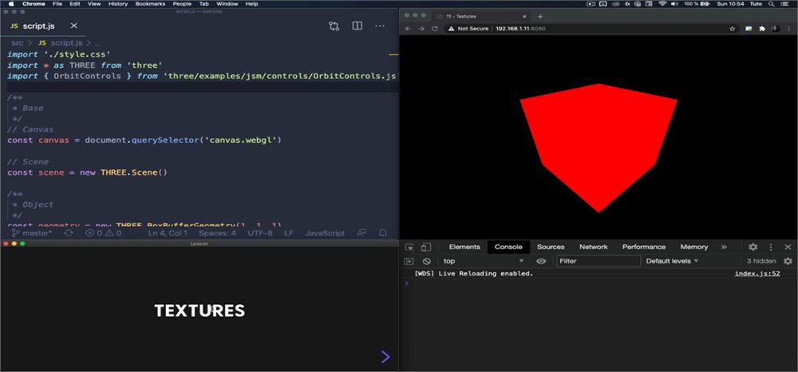
Task: Expand more DevTools tabs chevron
Action: tap(724, 247)
